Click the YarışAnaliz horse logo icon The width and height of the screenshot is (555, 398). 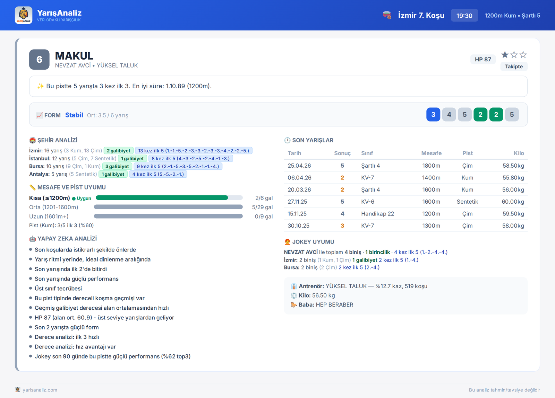click(x=24, y=15)
